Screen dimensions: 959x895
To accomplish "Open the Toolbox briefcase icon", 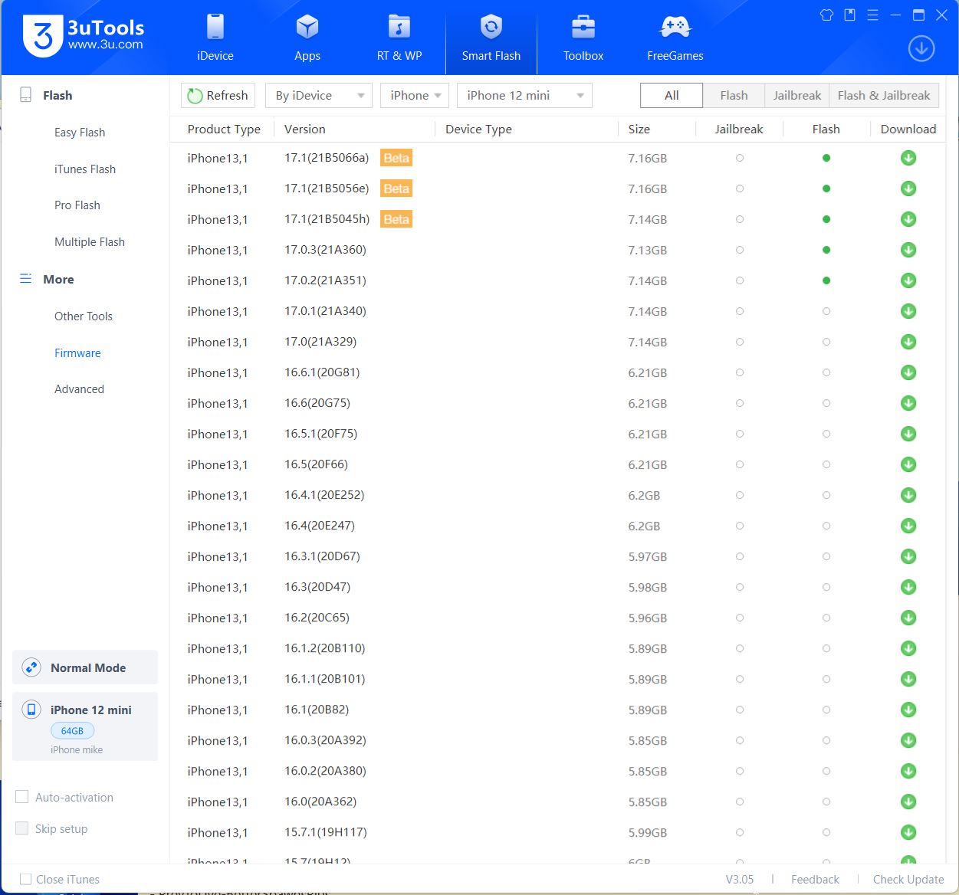I will [x=583, y=28].
